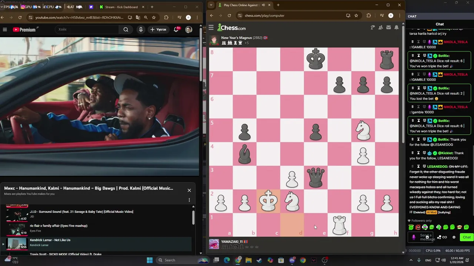The height and width of the screenshot is (266, 474).
Task: Open the tab search dropdown in Chess window
Action: coord(211,5)
